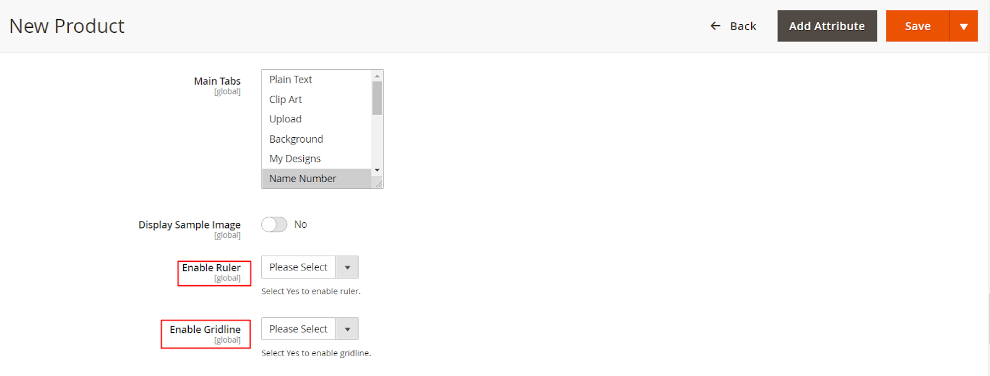Screen dimensions: 990x376
Task: Select Name Number in Main Tabs list
Action: [303, 178]
